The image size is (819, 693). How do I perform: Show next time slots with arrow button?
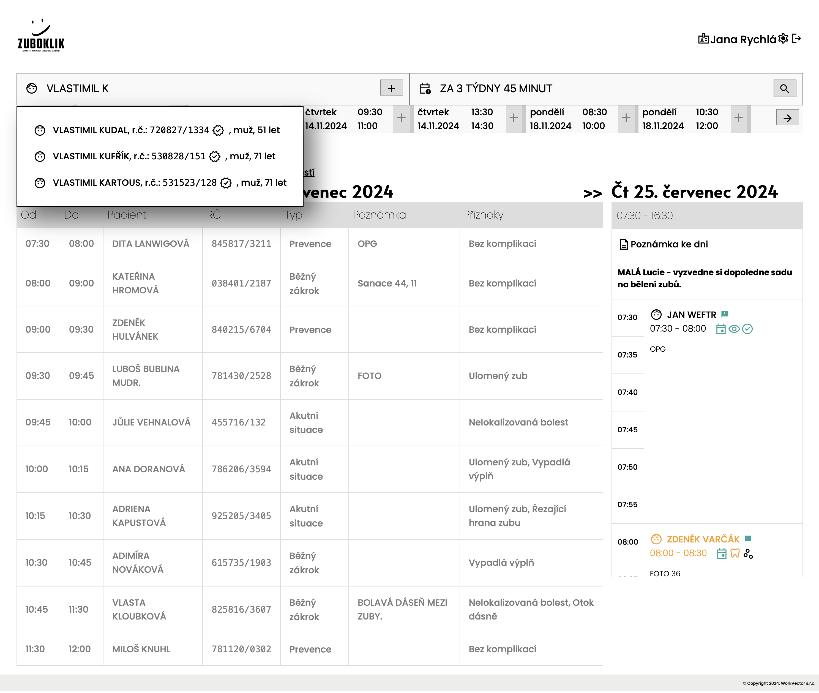click(x=787, y=118)
